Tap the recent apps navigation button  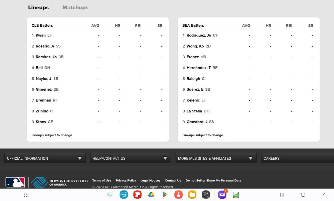pos(282,195)
